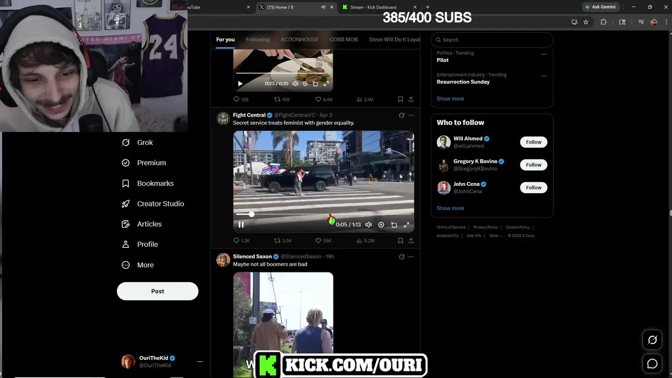Image resolution: width=672 pixels, height=378 pixels.
Task: Open Fight Central account name link
Action: point(249,115)
